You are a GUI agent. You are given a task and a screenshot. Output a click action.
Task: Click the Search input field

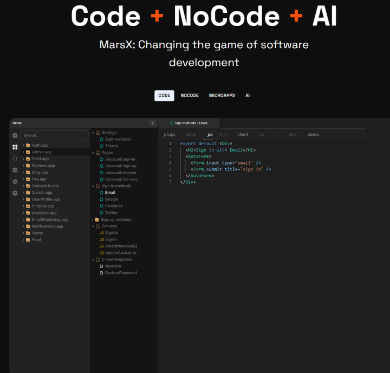54,135
